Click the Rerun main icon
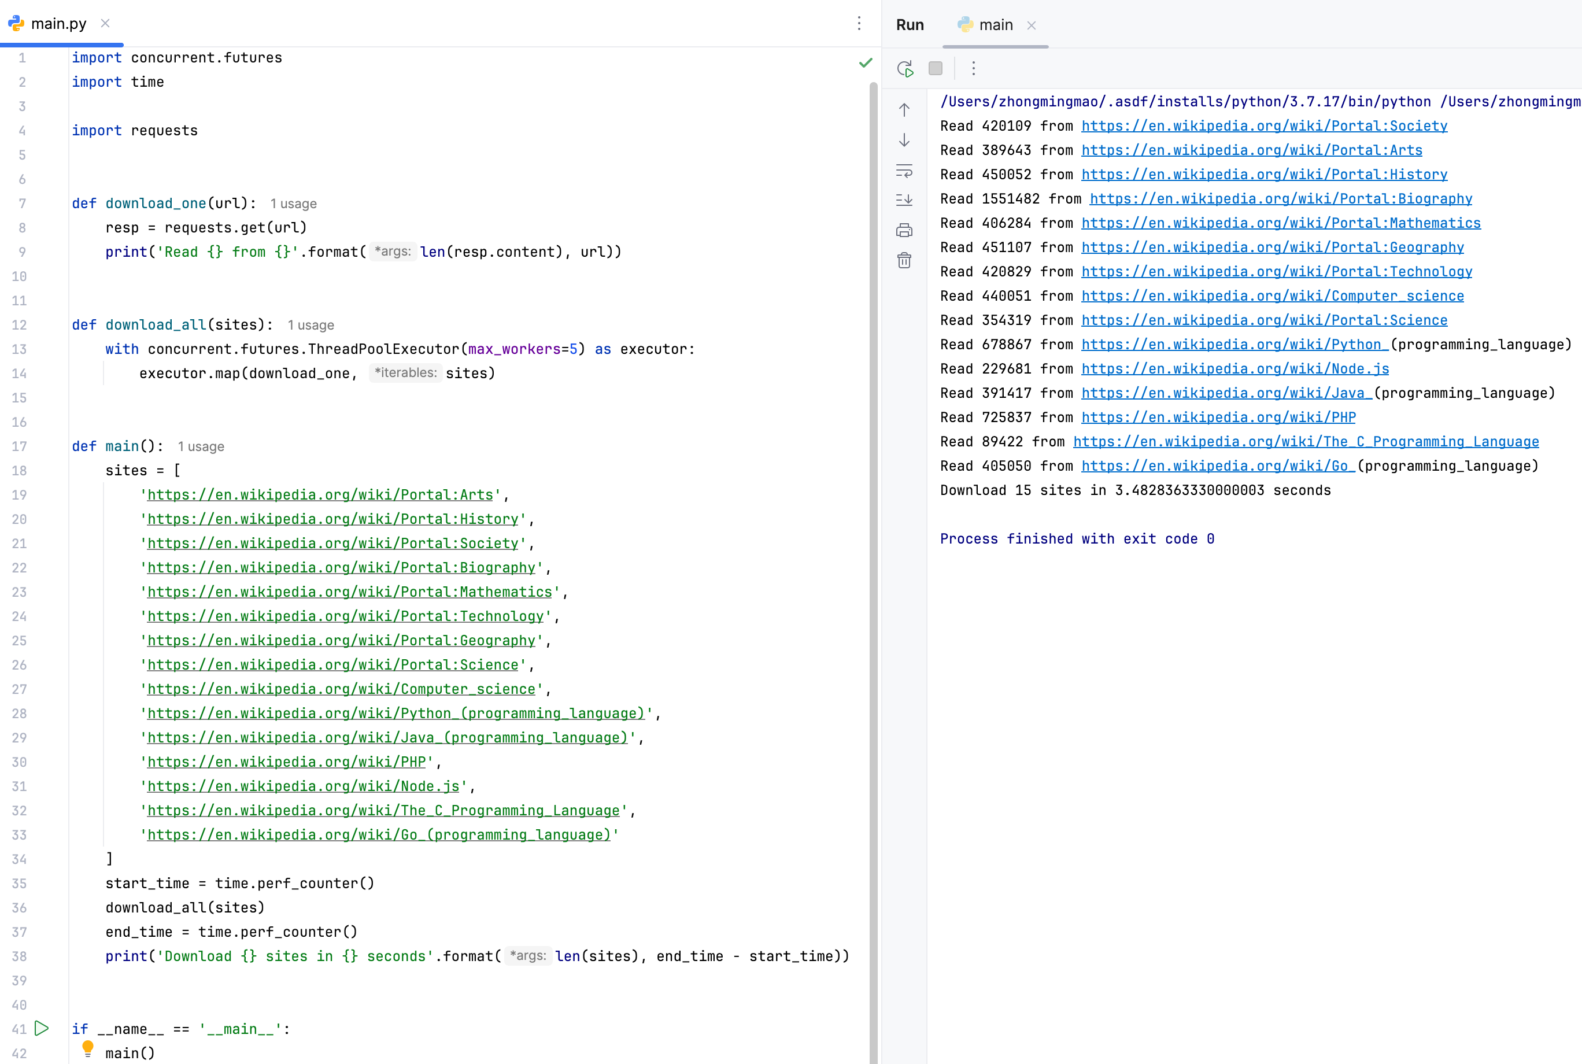Screen dimensions: 1582x1064 point(905,69)
